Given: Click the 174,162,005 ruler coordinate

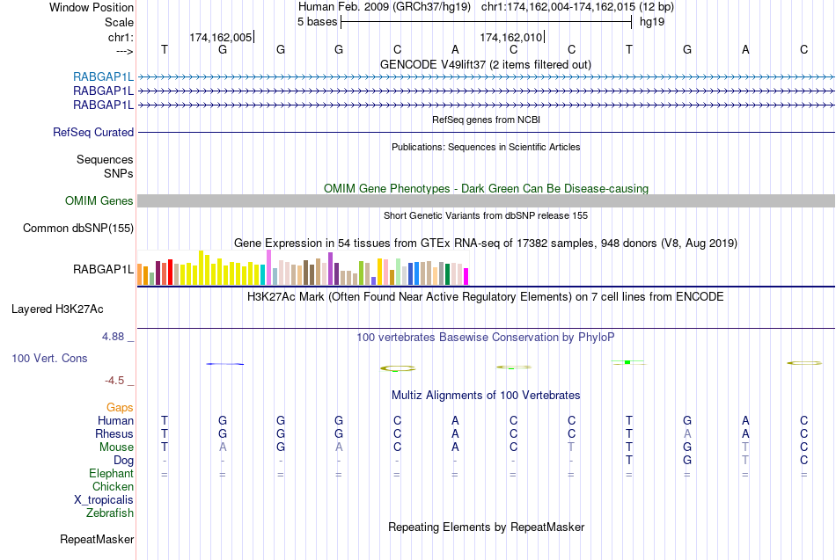Looking at the screenshot, I should 221,37.
